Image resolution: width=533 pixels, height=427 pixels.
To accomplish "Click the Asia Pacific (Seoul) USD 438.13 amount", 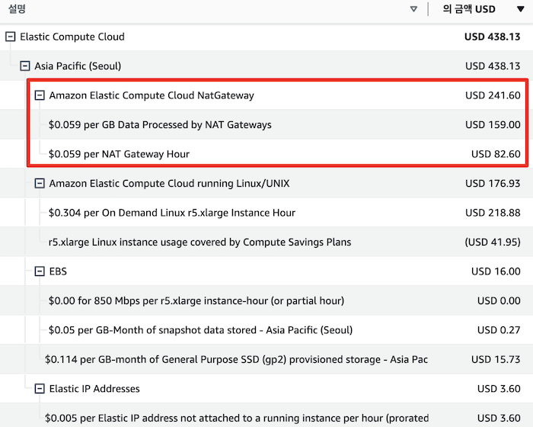I will pyautogui.click(x=493, y=66).
